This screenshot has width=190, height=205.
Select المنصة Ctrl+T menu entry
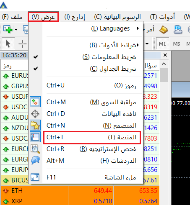(x=92, y=137)
